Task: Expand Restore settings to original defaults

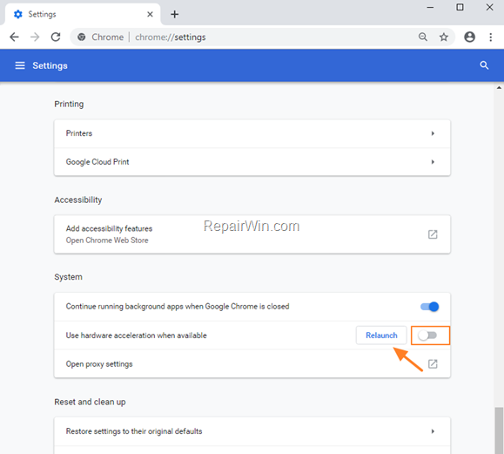Action: [252, 431]
